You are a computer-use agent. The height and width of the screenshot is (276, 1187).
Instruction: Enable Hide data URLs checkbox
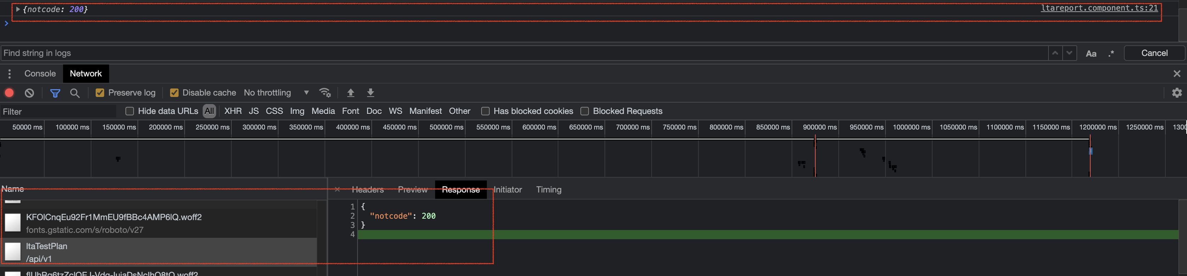point(129,111)
